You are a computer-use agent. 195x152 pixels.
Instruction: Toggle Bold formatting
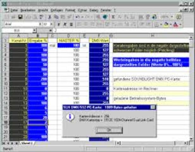[x=59, y=24]
